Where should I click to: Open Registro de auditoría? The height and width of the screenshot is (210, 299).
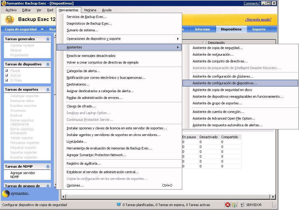pos(119,163)
